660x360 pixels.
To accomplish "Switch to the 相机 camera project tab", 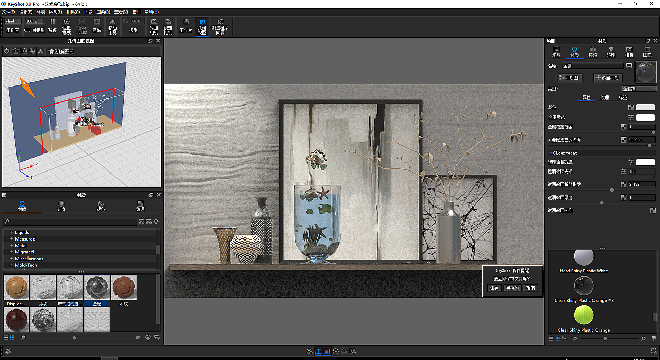I will 629,52.
